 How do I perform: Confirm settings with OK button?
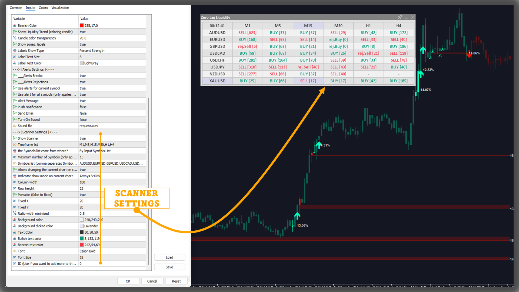pyautogui.click(x=128, y=281)
